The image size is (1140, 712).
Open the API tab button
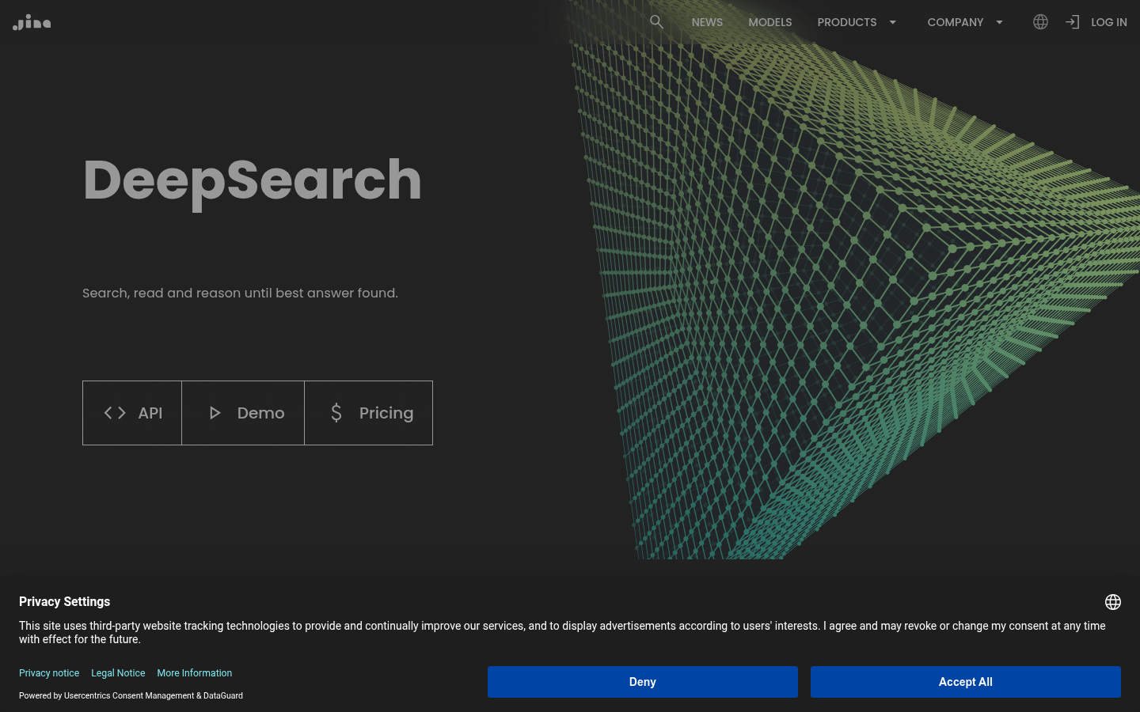click(x=132, y=413)
